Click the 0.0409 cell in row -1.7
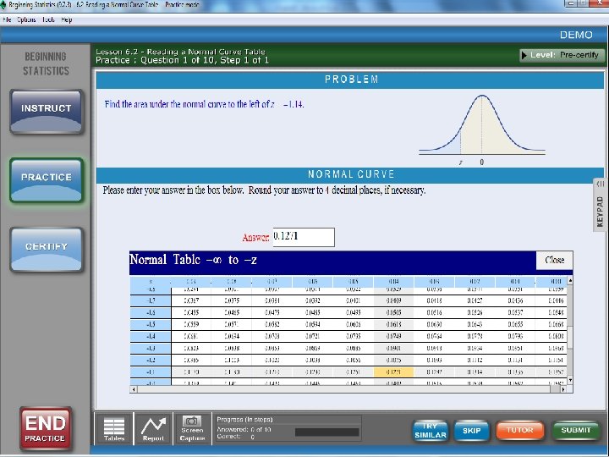This screenshot has height=457, width=609. [393, 300]
